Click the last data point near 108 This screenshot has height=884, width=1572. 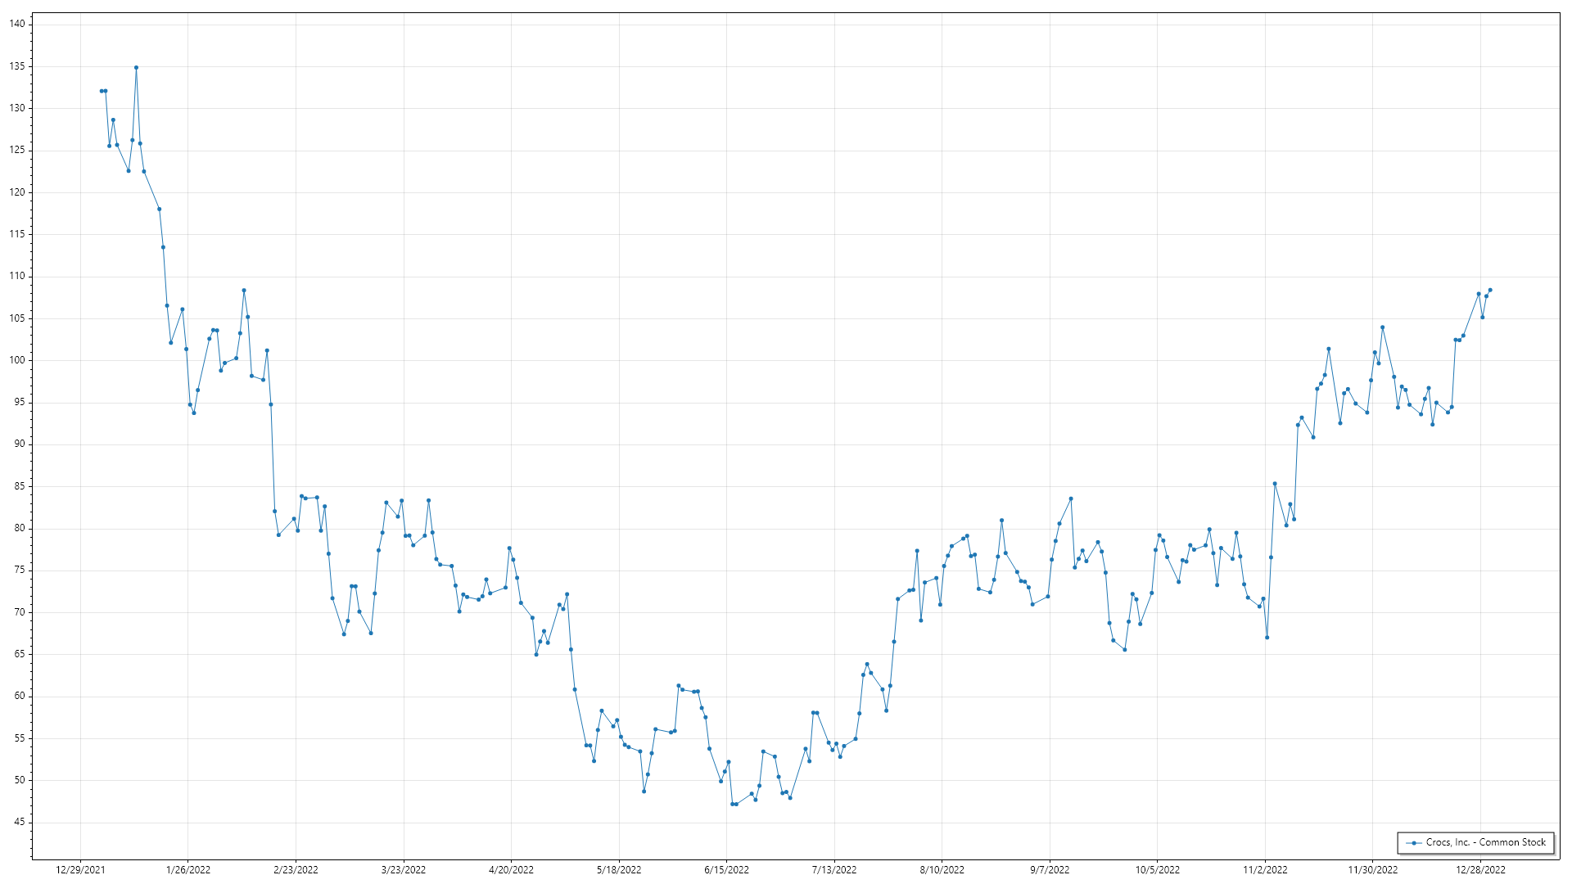coord(1489,290)
